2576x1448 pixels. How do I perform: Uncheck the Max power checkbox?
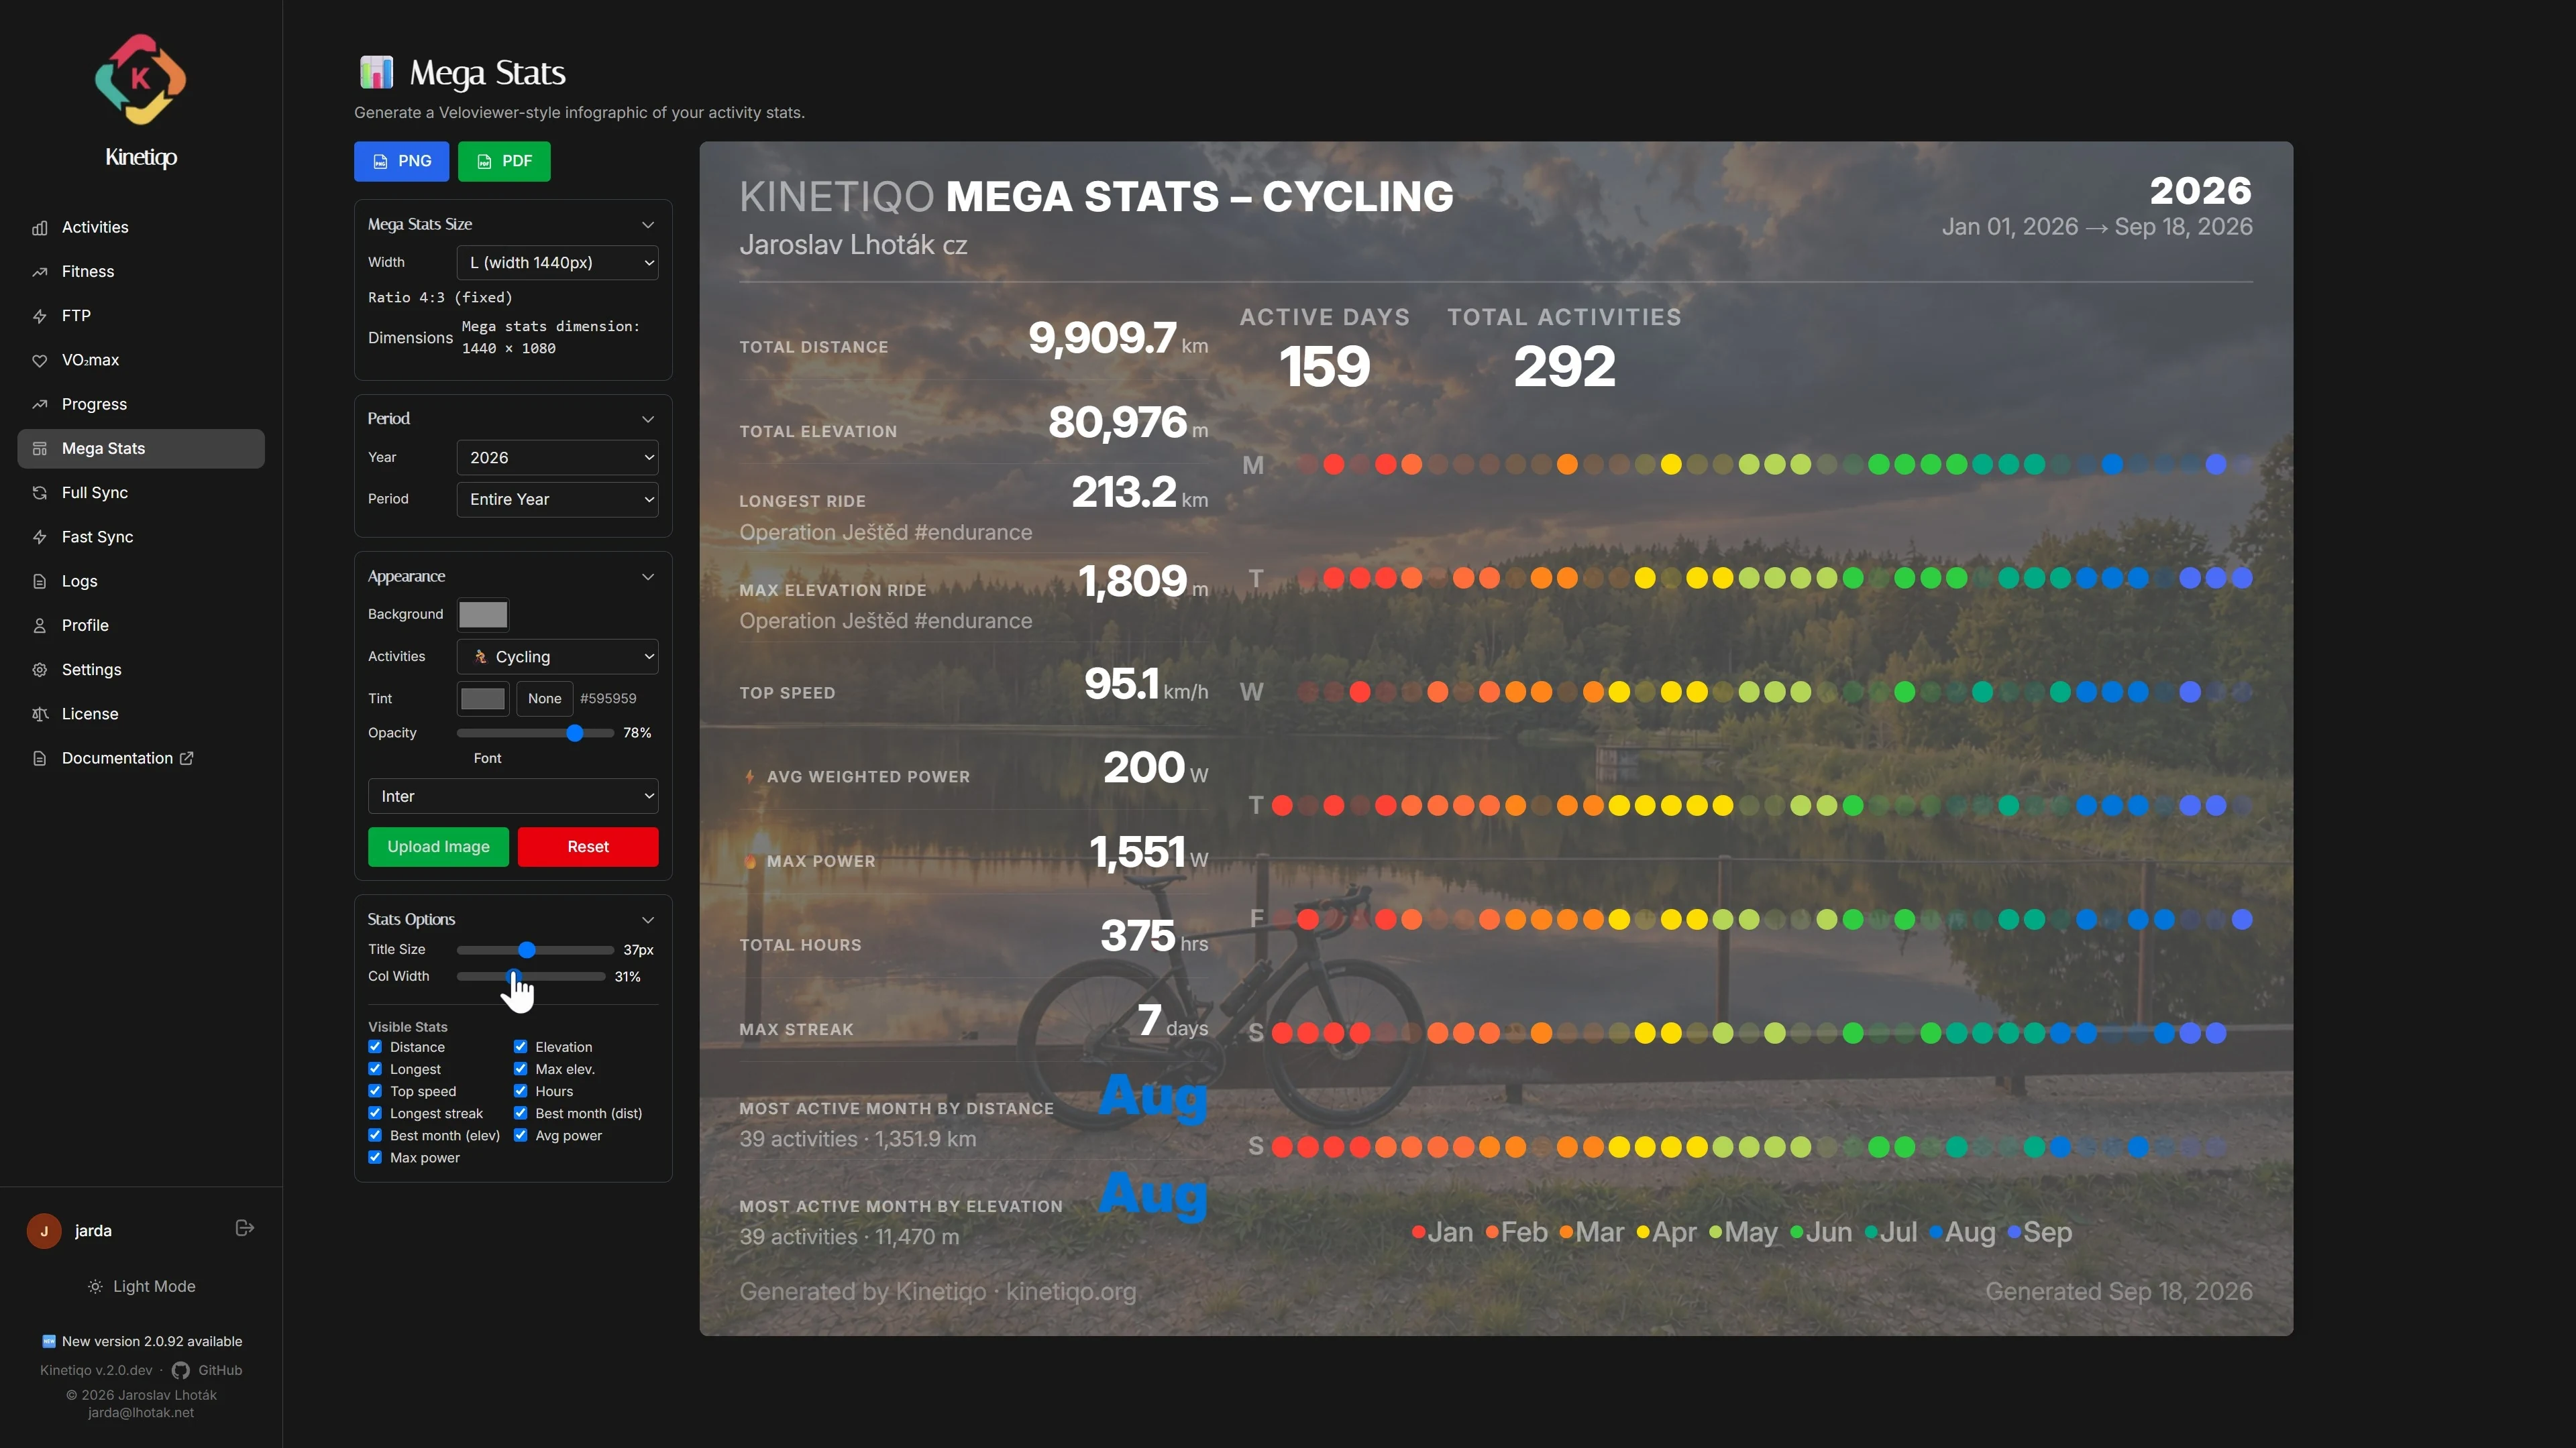(375, 1157)
